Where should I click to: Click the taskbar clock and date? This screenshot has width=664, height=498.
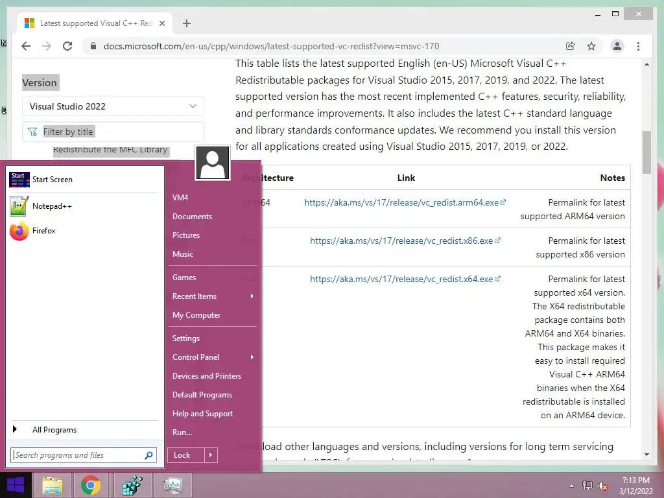tap(635, 486)
